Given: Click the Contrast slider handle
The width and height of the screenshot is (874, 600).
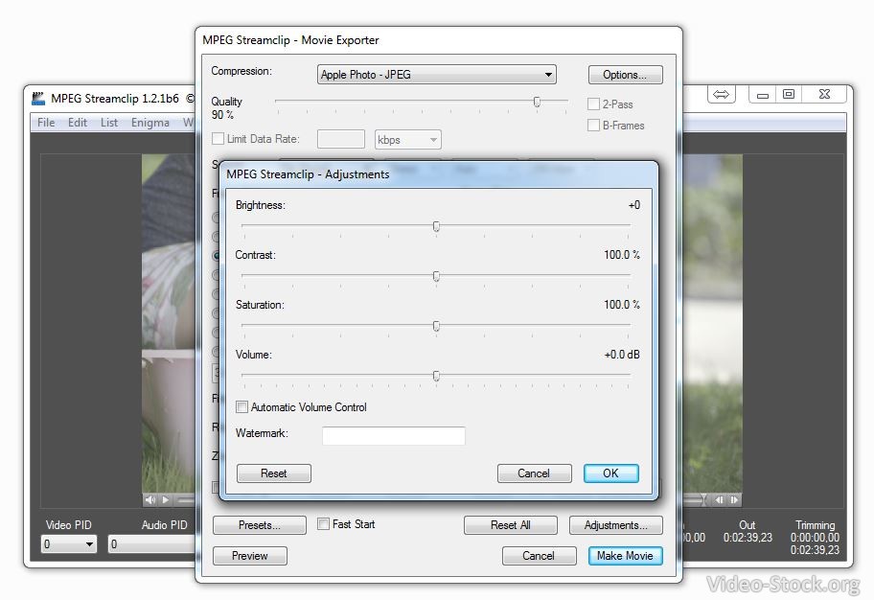Looking at the screenshot, I should pyautogui.click(x=436, y=276).
